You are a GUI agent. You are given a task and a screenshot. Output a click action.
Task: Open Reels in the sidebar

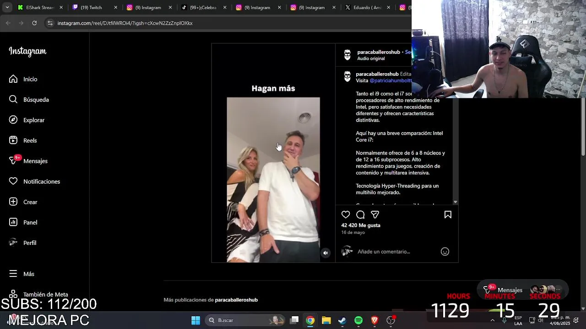22,140
